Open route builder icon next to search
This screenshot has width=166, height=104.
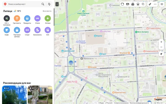click(49, 4)
